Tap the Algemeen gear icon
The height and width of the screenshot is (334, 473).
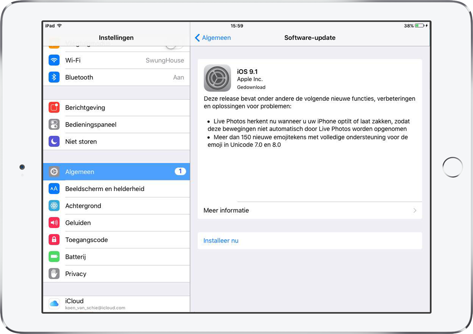point(54,172)
